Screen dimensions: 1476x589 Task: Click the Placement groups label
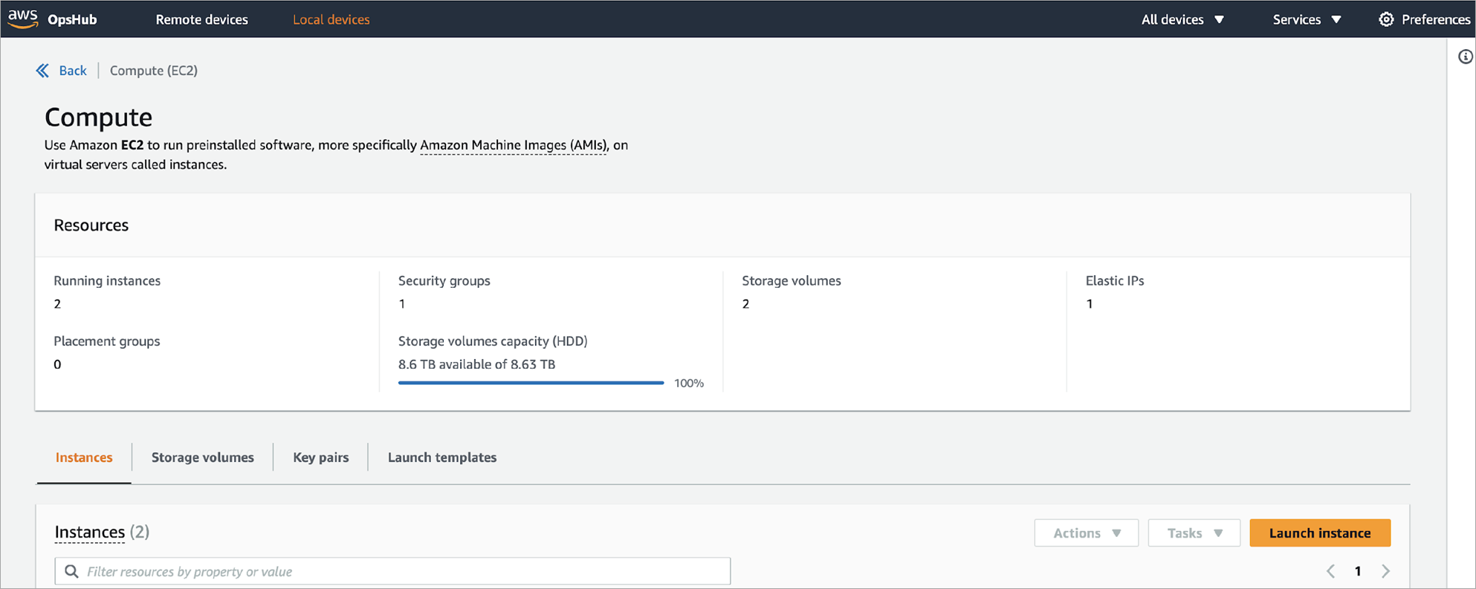click(x=107, y=341)
